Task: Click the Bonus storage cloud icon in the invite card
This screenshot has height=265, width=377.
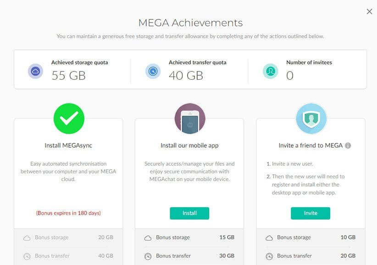Action: click(x=270, y=237)
